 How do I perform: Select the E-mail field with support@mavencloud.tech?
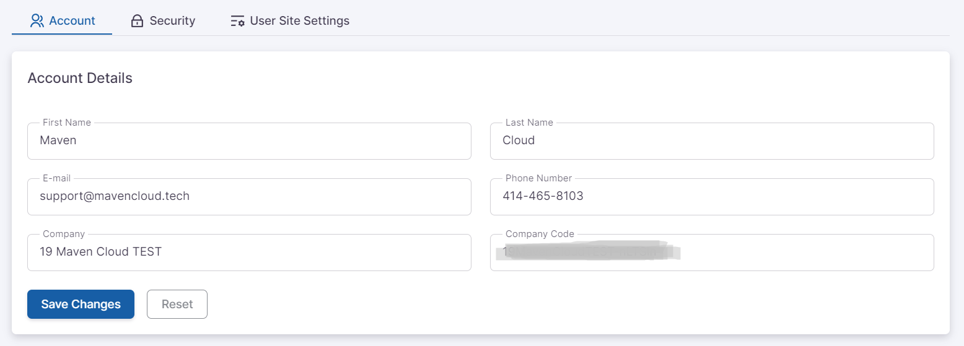point(249,197)
